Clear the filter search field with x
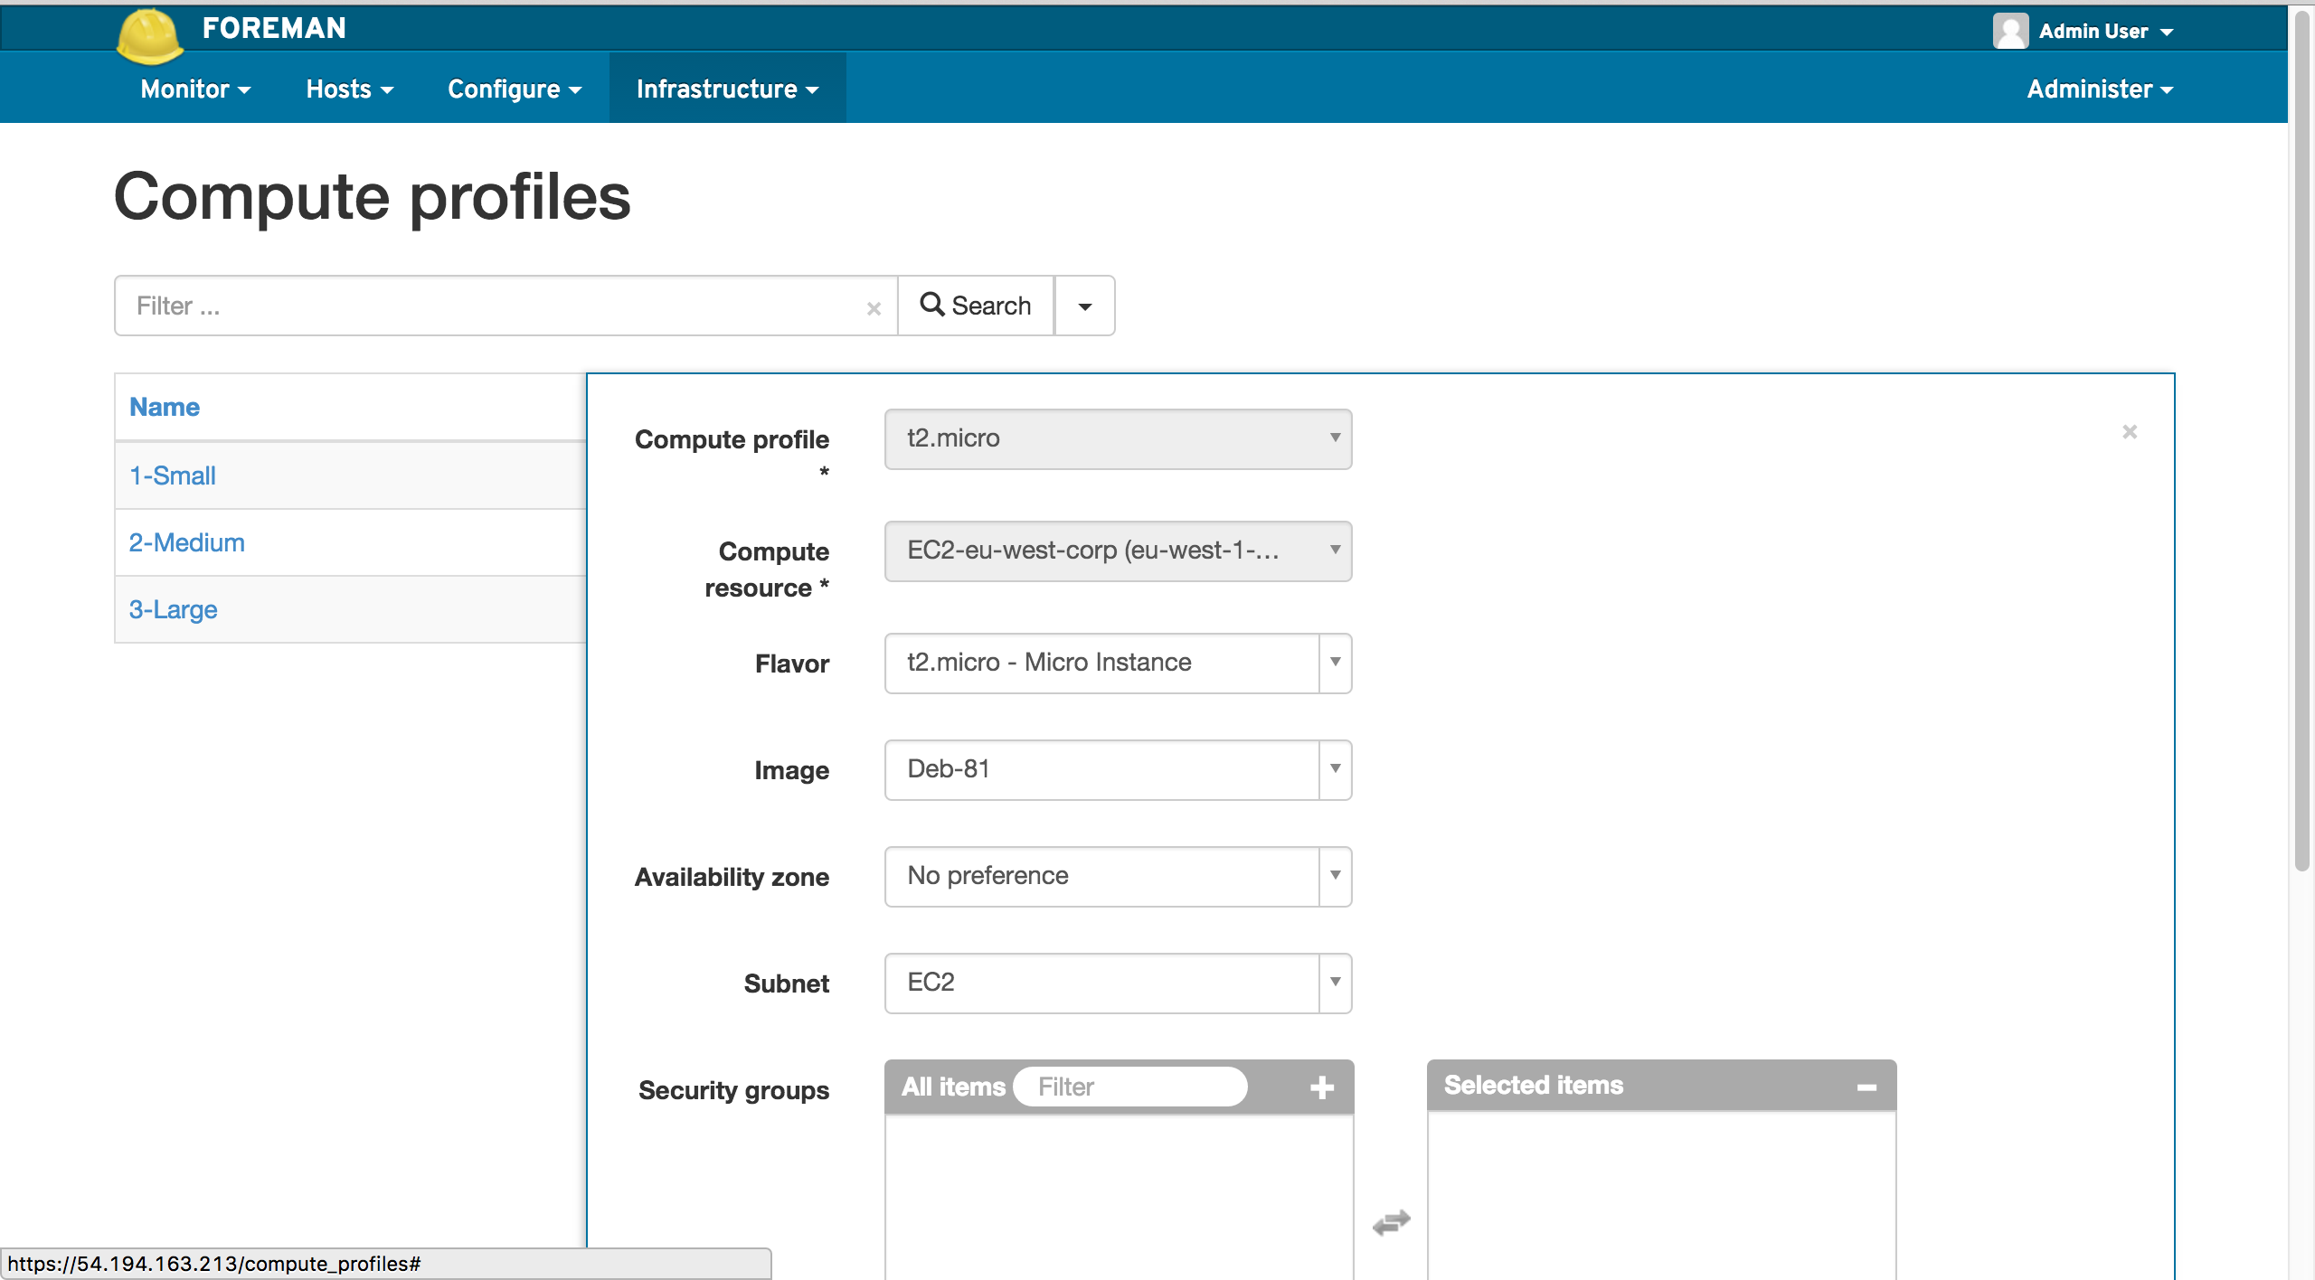Viewport: 2315px width, 1280px height. click(874, 308)
